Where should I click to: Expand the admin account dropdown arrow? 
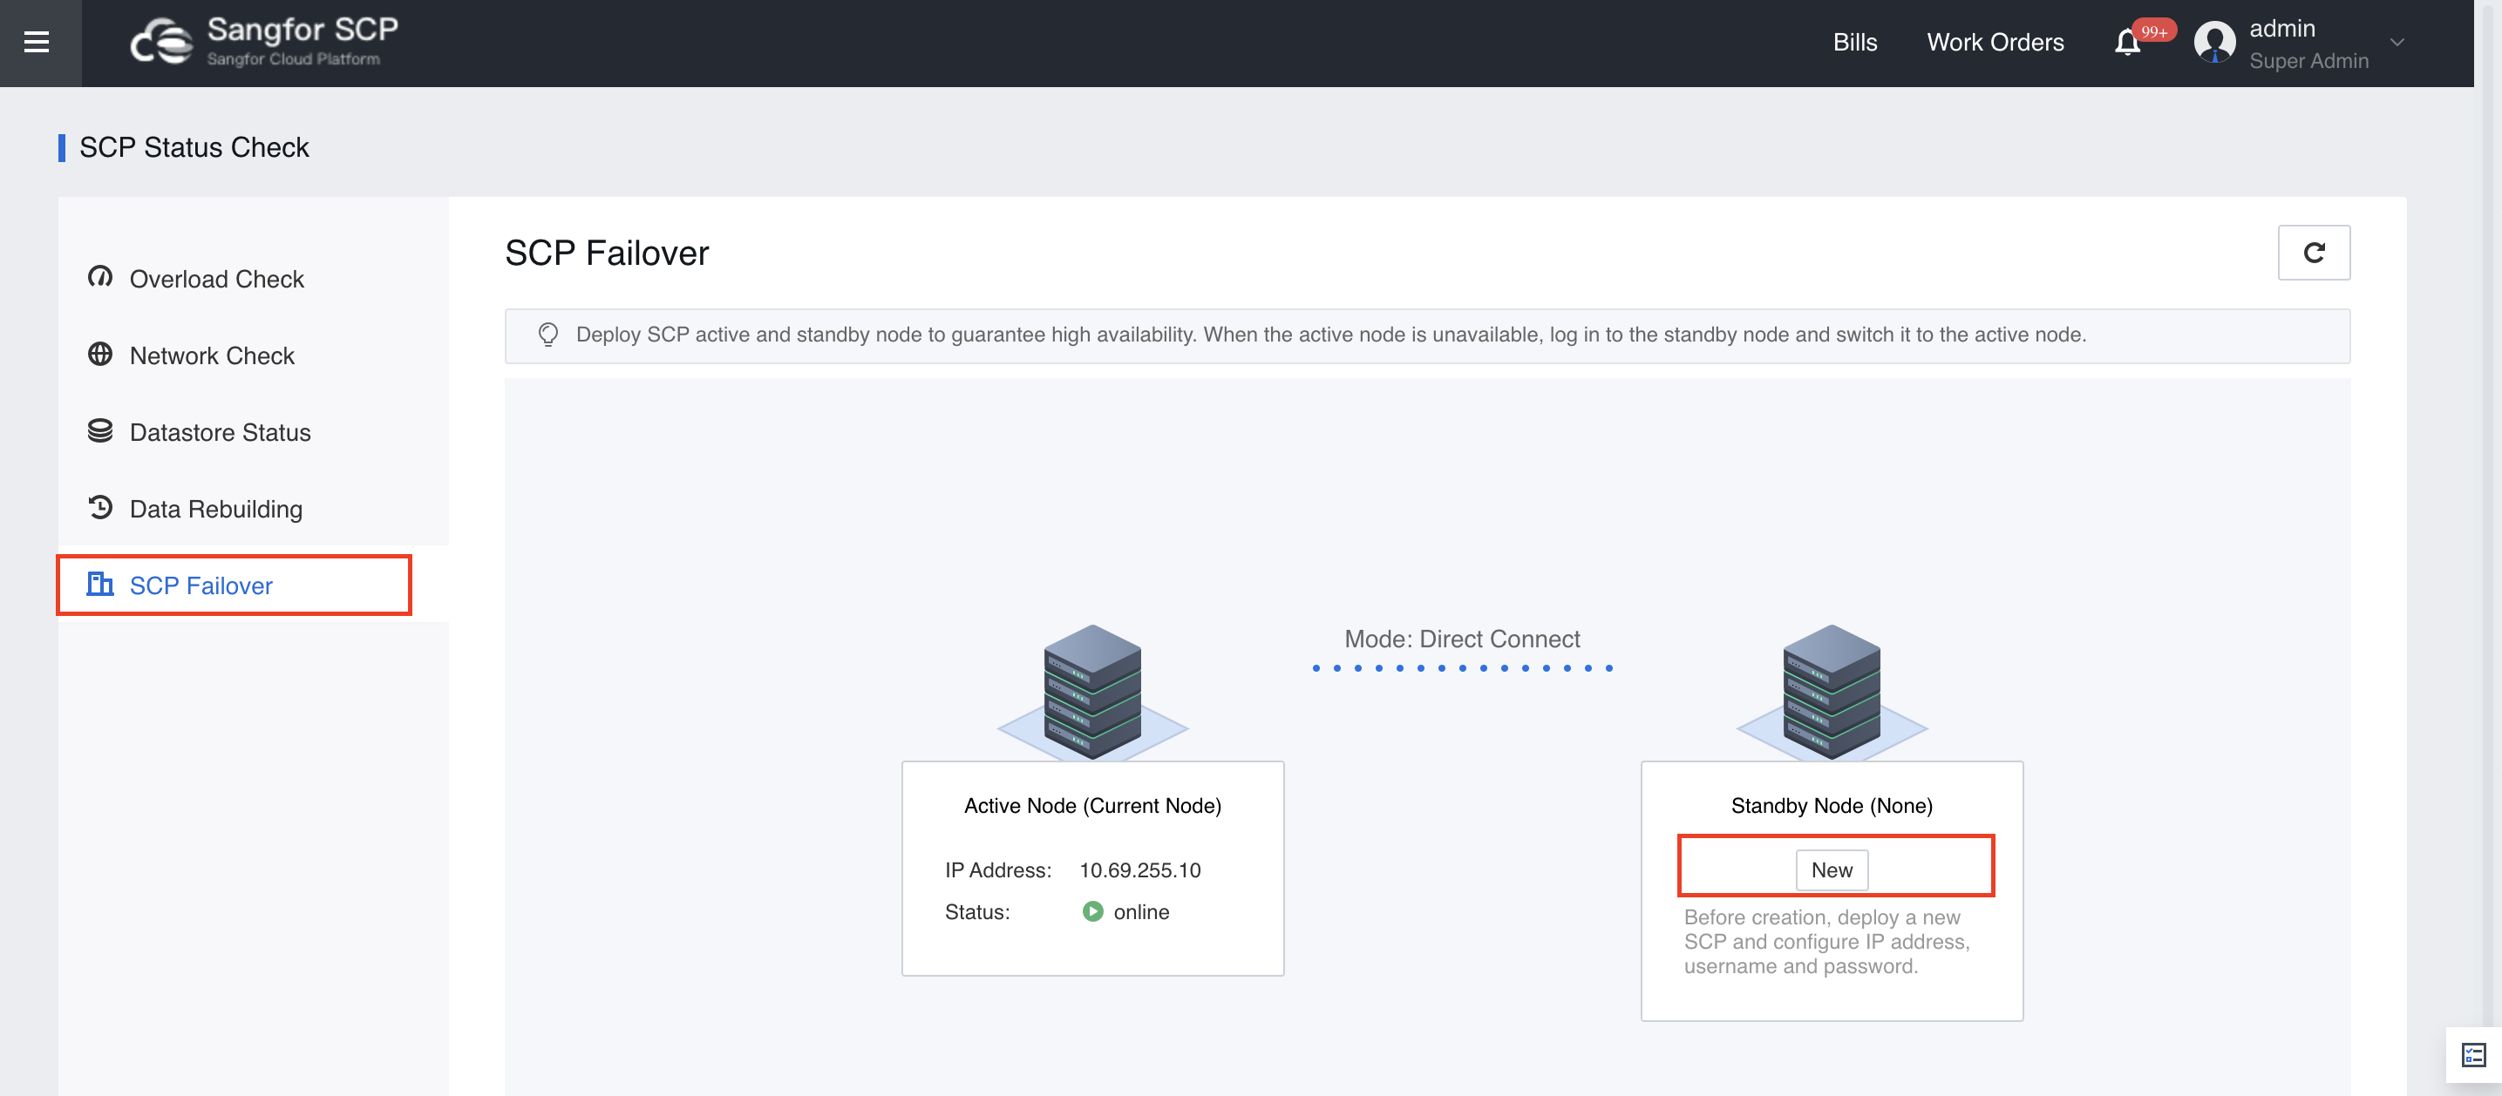tap(2397, 43)
